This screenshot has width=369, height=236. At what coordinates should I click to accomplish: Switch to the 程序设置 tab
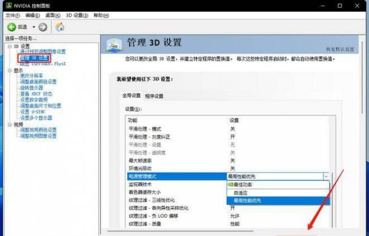(154, 96)
